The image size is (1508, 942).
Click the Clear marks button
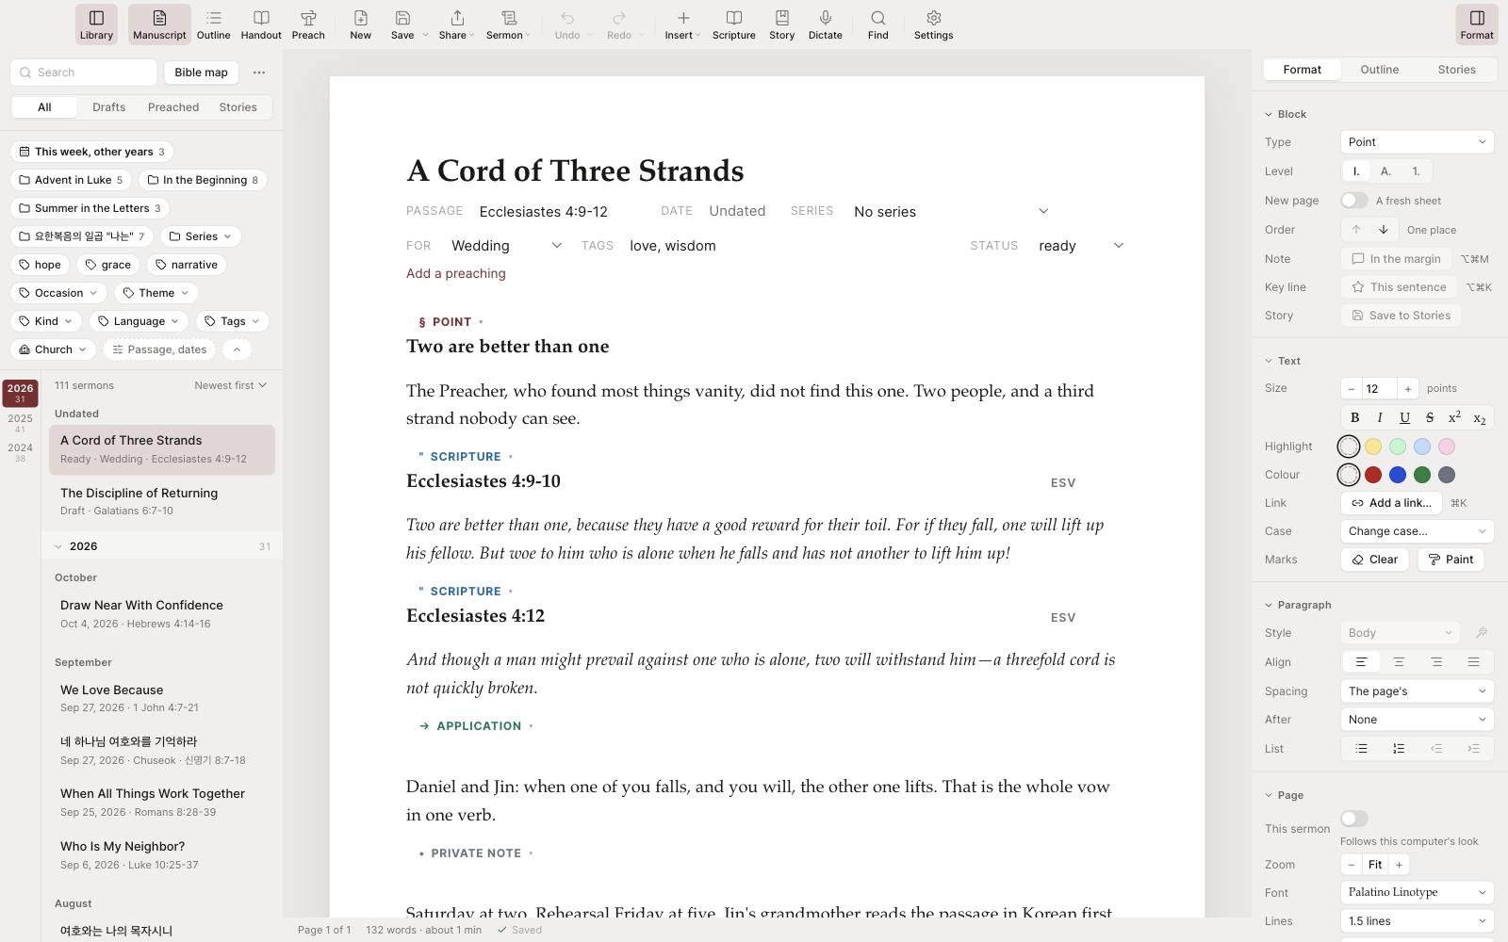tap(1374, 560)
